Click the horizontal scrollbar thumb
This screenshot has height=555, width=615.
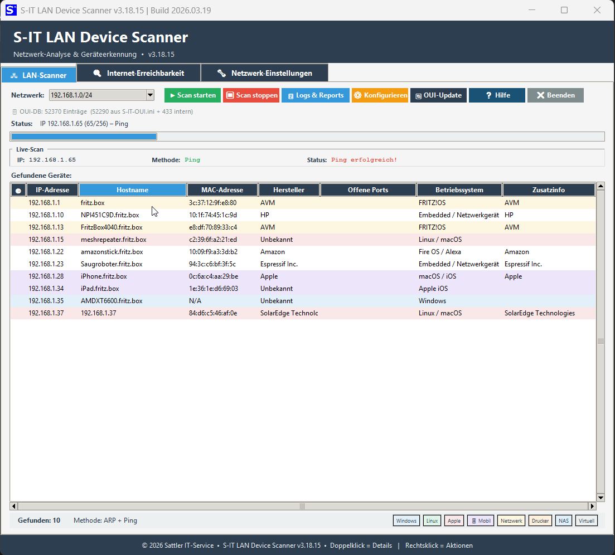coord(303,506)
